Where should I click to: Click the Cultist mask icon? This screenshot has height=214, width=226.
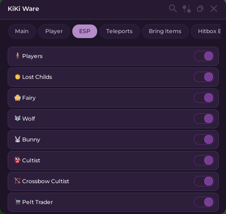tap(18, 160)
